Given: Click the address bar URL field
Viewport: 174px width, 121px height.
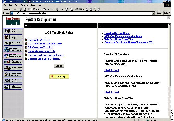Looking at the screenshot, I should point(83,13).
